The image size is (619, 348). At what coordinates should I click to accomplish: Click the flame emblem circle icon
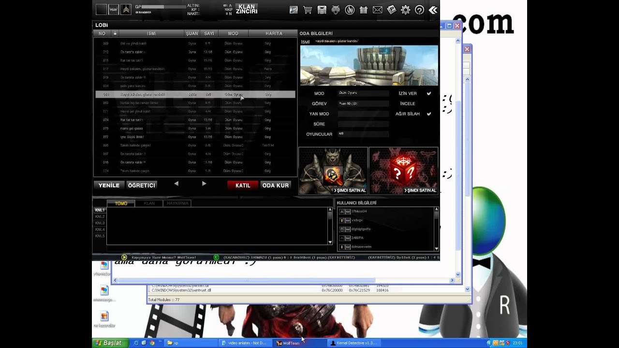(350, 10)
